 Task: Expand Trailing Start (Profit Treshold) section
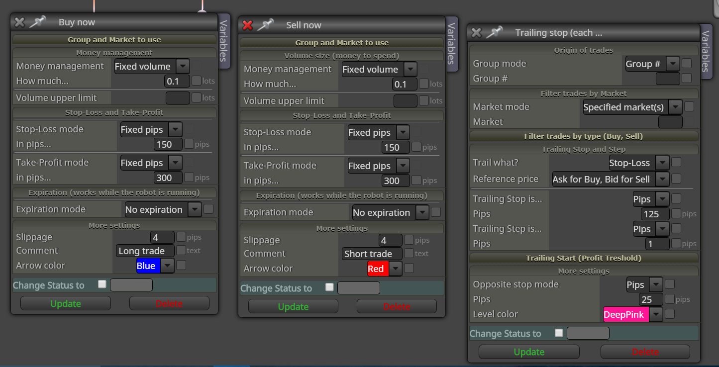584,258
